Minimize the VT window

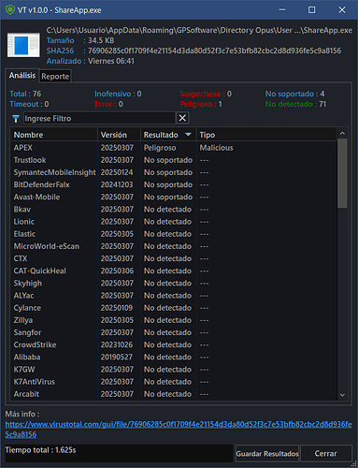point(282,10)
